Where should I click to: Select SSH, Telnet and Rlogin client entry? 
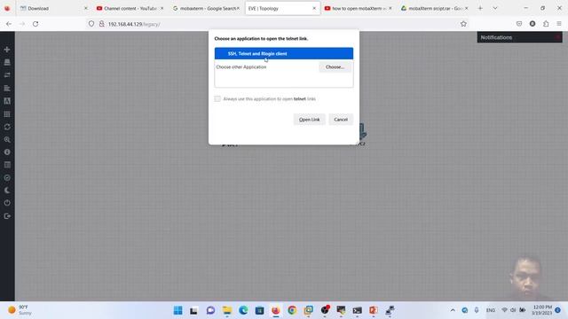pos(284,53)
